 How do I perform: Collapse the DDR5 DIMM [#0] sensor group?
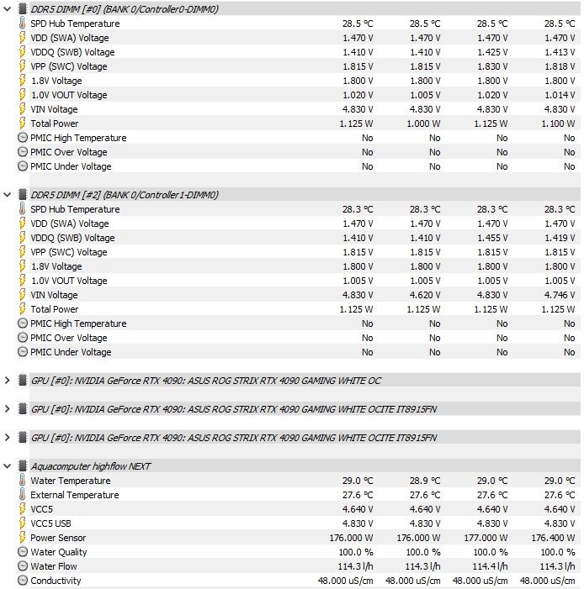click(7, 9)
